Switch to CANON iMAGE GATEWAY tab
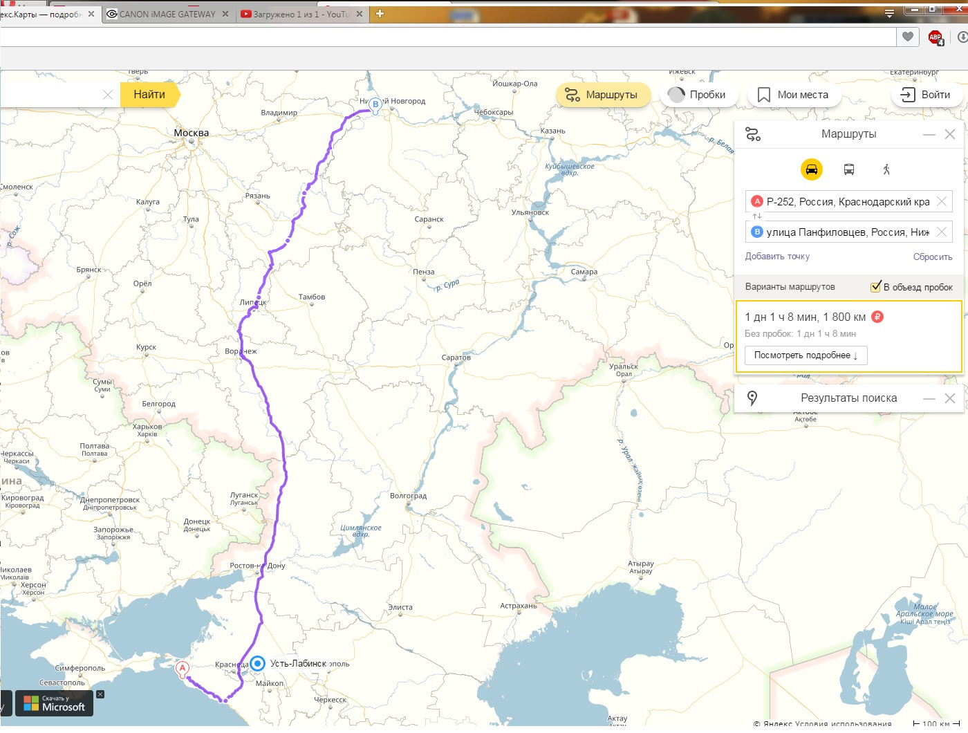Screen dimensions: 968x733 pos(167,14)
